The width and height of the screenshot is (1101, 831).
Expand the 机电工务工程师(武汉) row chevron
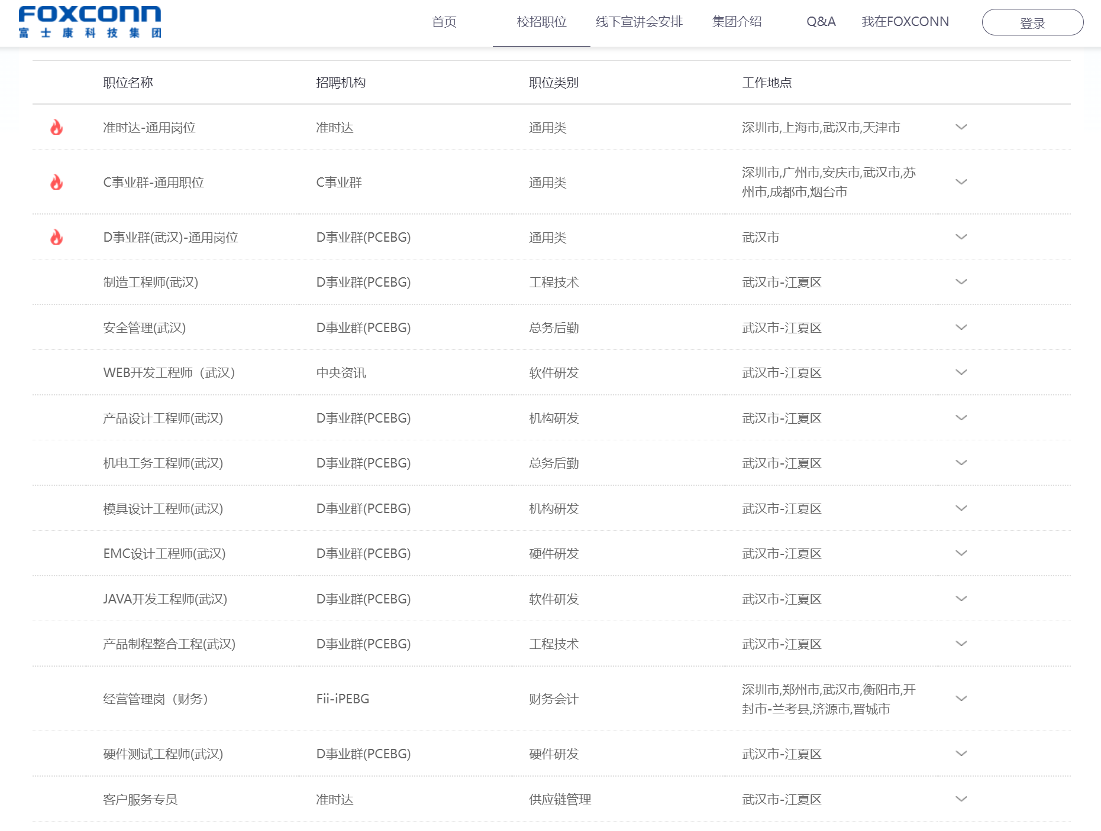point(961,463)
